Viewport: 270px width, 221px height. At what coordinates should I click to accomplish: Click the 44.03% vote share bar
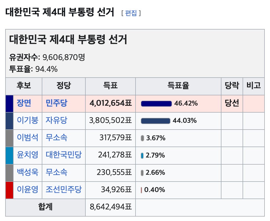click(155, 121)
